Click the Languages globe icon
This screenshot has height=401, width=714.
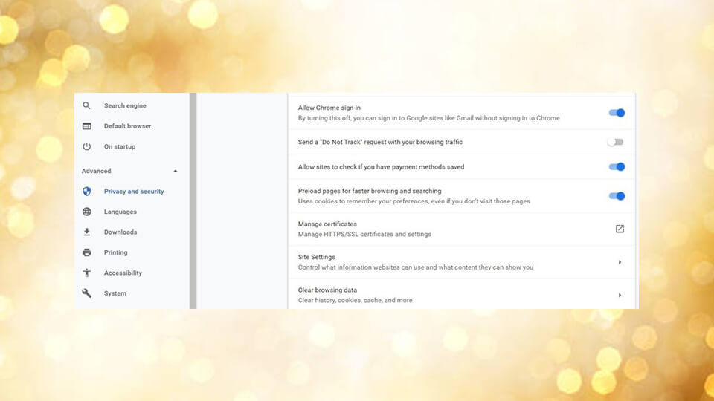click(86, 212)
